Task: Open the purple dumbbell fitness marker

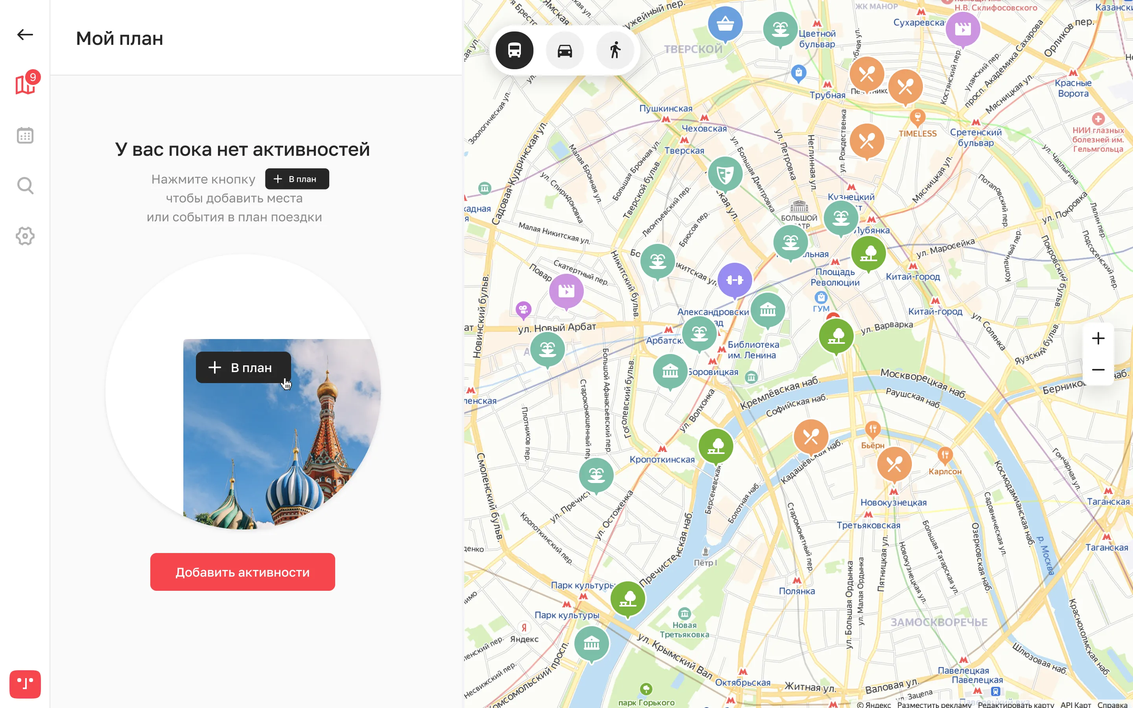Action: pos(735,281)
